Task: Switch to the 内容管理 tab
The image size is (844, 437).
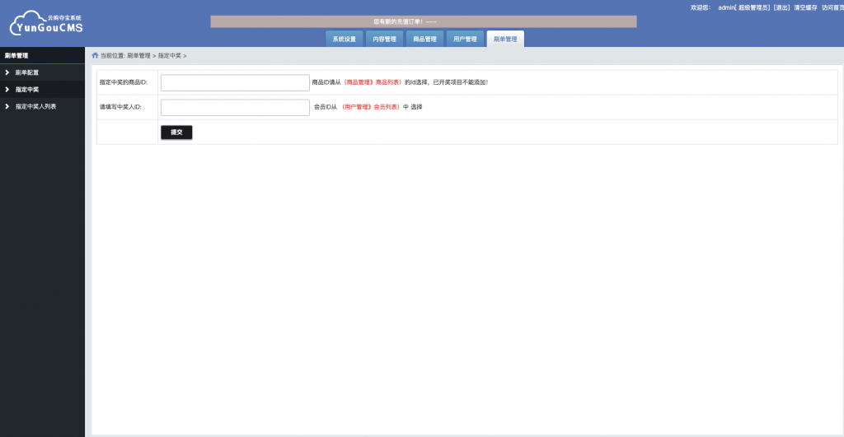Action: 384,39
